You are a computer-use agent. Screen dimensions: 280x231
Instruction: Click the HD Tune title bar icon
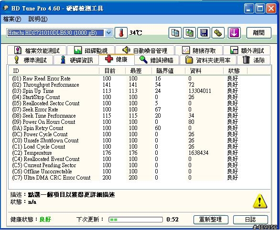pos(6,8)
